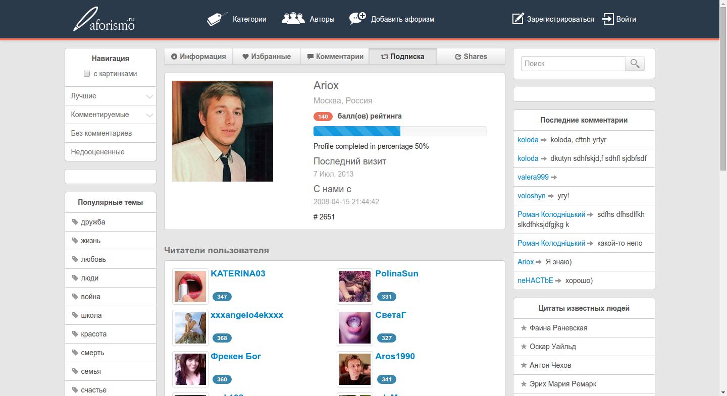Open the Категории menu item
The width and height of the screenshot is (727, 396).
click(x=249, y=19)
